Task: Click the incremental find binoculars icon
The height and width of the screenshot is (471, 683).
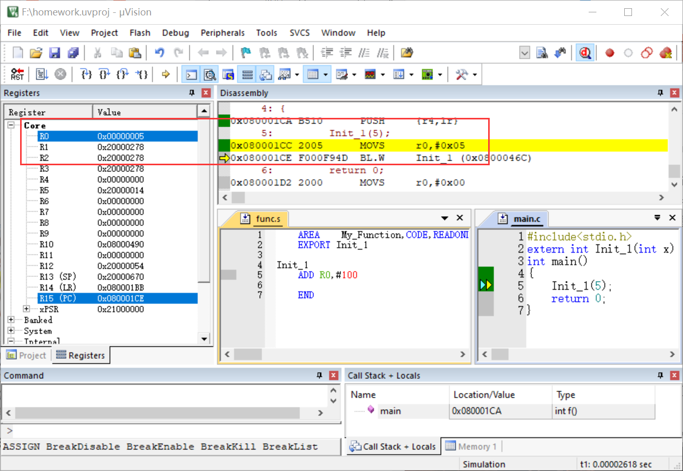Action: pyautogui.click(x=560, y=53)
